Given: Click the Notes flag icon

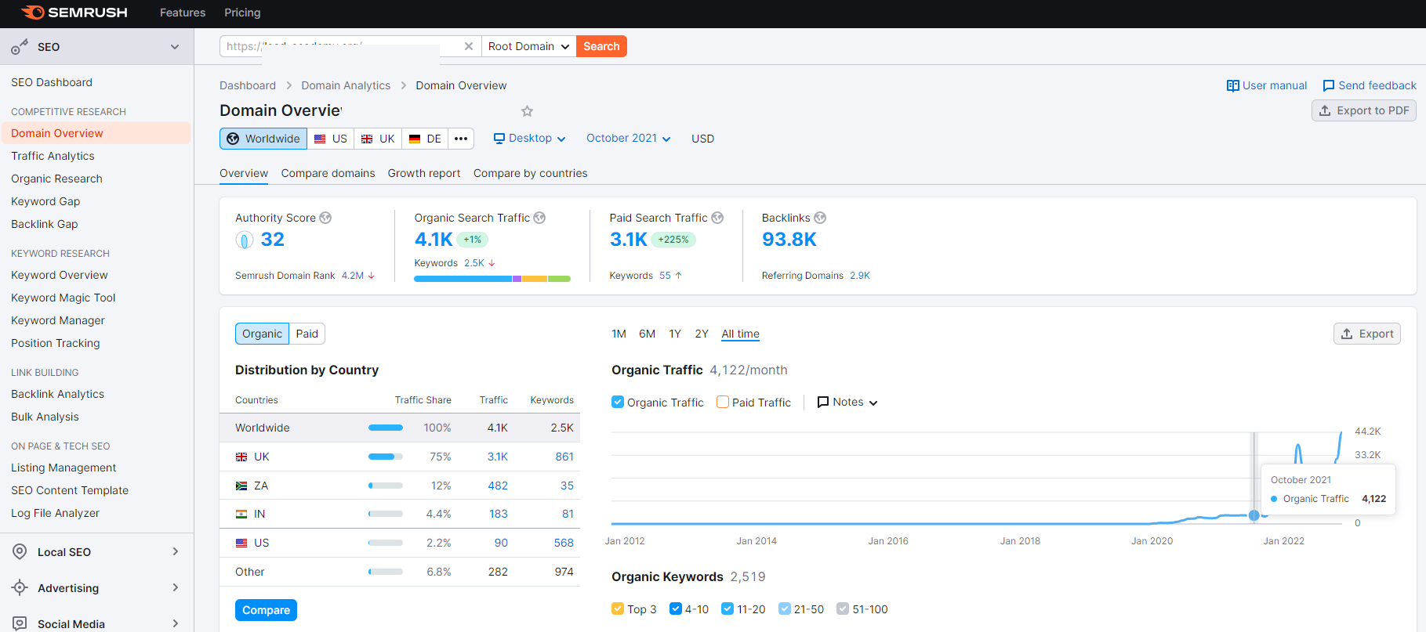Looking at the screenshot, I should click(x=823, y=402).
